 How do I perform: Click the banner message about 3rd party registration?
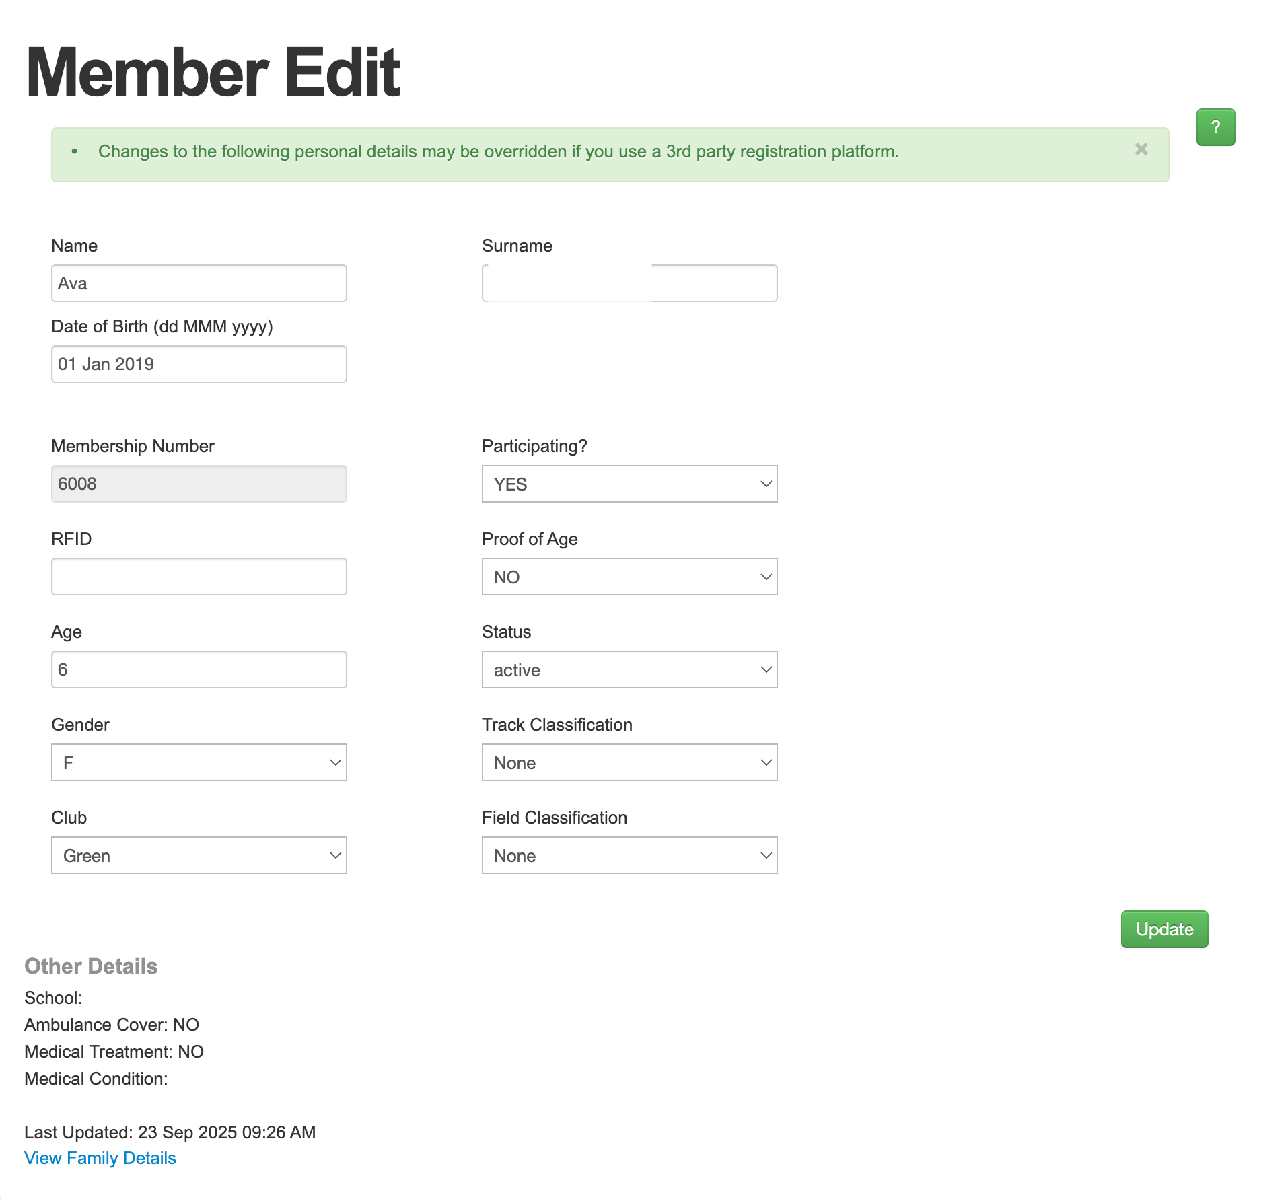[x=499, y=151]
